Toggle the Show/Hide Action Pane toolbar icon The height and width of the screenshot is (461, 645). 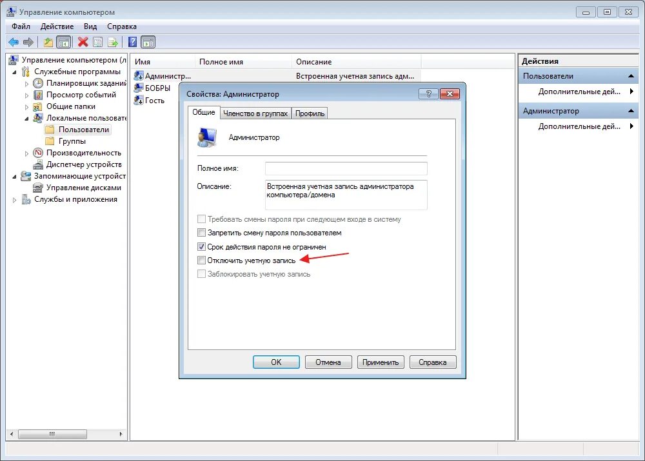tap(148, 42)
